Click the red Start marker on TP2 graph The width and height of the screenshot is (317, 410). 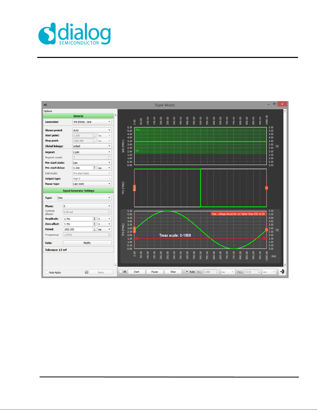click(134, 188)
